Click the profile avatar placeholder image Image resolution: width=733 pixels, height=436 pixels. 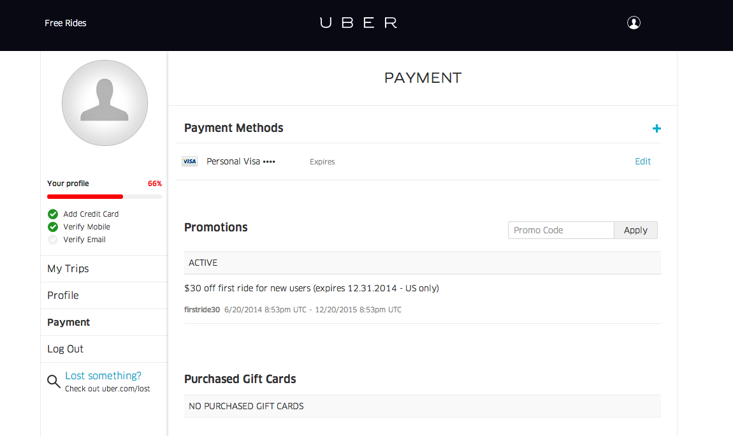pyautogui.click(x=105, y=103)
